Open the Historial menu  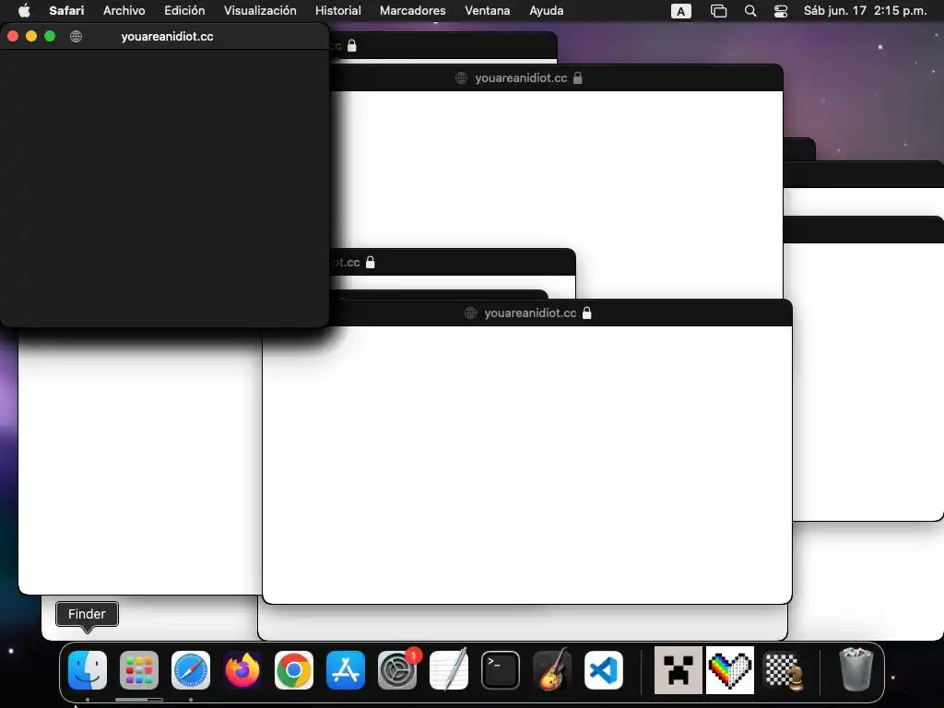point(337,10)
